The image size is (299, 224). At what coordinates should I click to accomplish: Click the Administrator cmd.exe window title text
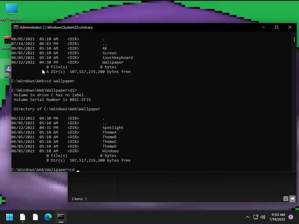tap(56, 27)
